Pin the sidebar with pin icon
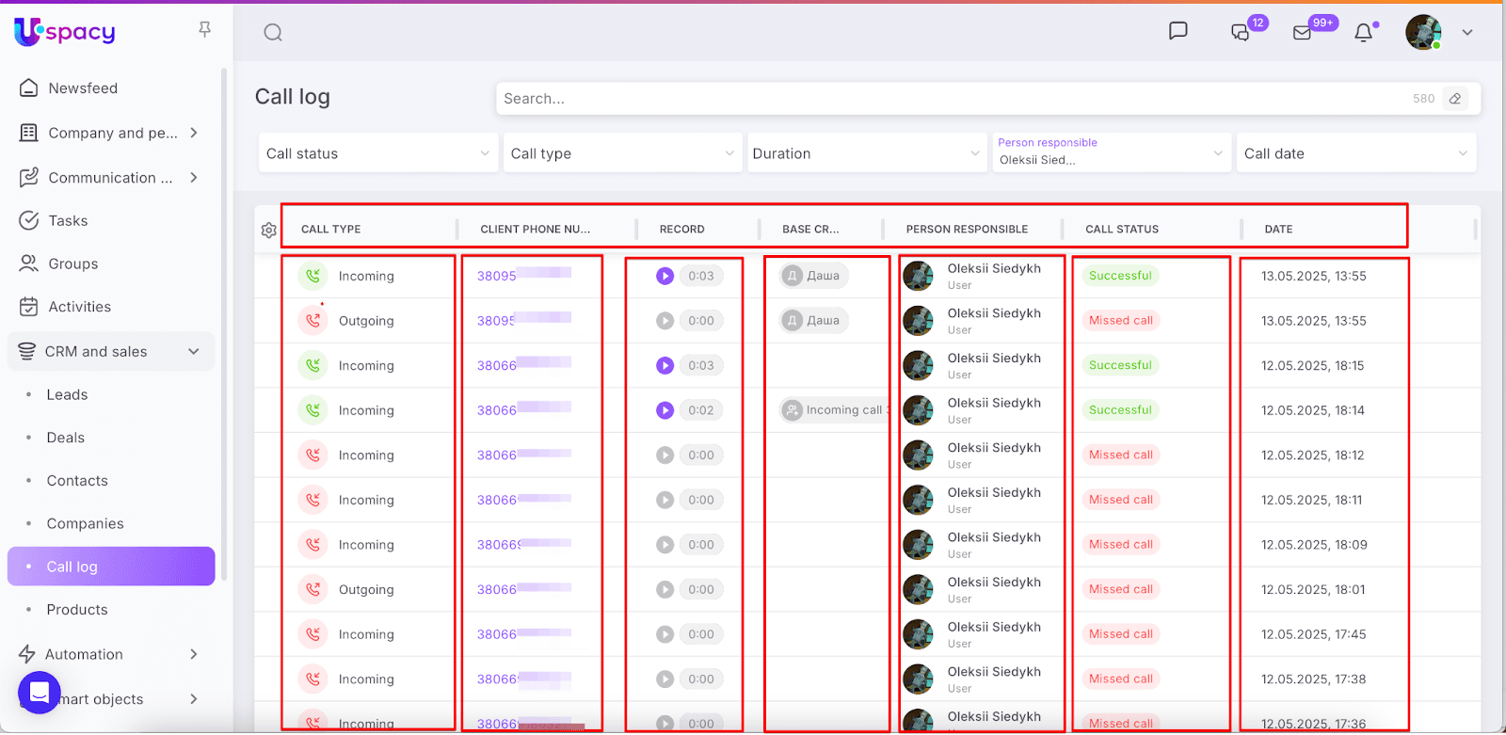Viewport: 1506px width, 735px height. click(204, 30)
